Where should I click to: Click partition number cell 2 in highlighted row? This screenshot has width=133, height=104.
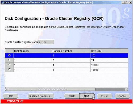coord(71,56)
